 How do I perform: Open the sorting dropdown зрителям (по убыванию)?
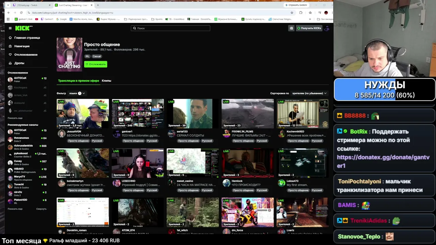coord(309,93)
